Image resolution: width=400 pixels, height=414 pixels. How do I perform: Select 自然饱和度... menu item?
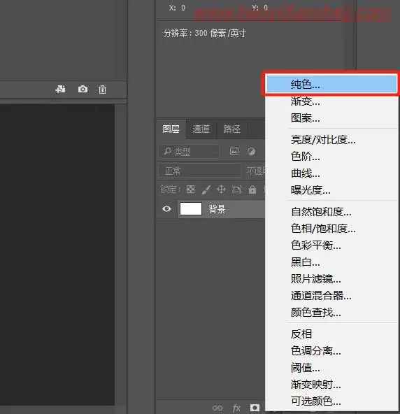pos(331,212)
